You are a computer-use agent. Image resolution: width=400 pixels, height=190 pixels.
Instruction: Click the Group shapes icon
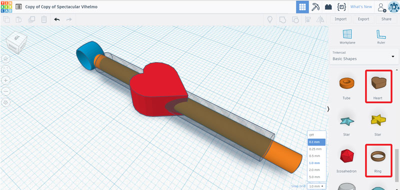282,19
